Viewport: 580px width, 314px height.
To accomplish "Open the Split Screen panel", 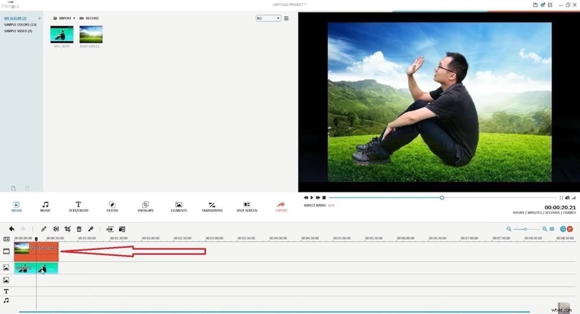I will (x=246, y=207).
